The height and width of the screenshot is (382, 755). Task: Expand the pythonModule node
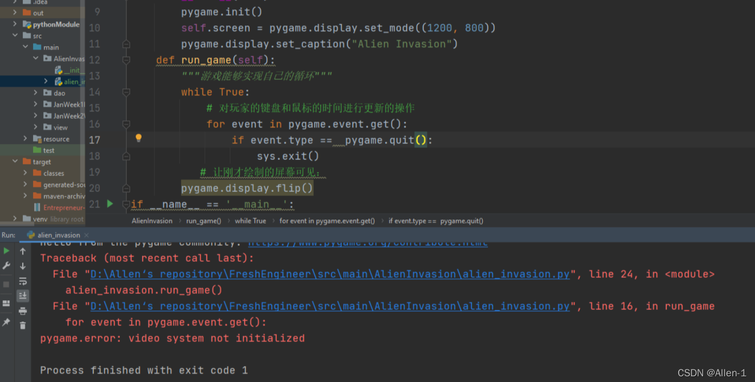click(x=15, y=24)
